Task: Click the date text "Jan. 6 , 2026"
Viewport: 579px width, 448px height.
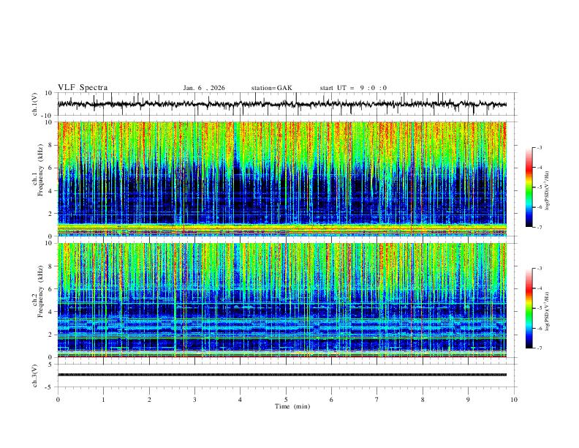Action: click(204, 88)
